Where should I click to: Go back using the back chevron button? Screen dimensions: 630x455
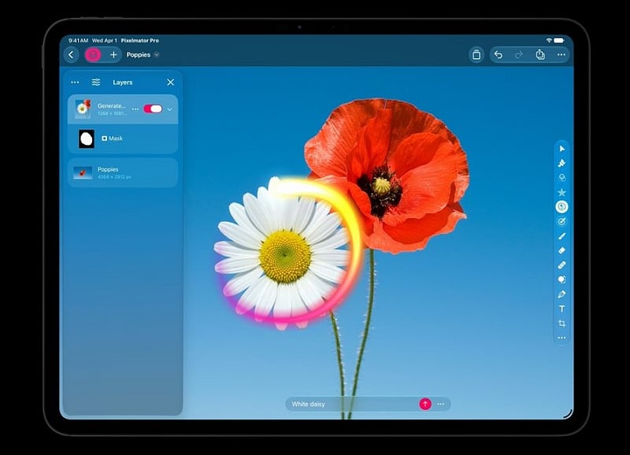pyautogui.click(x=72, y=54)
